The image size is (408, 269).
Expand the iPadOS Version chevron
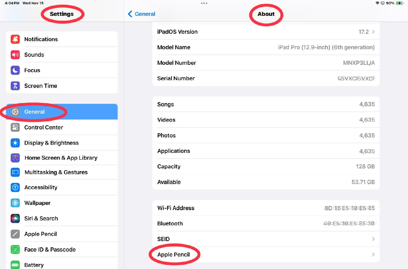[x=373, y=32]
